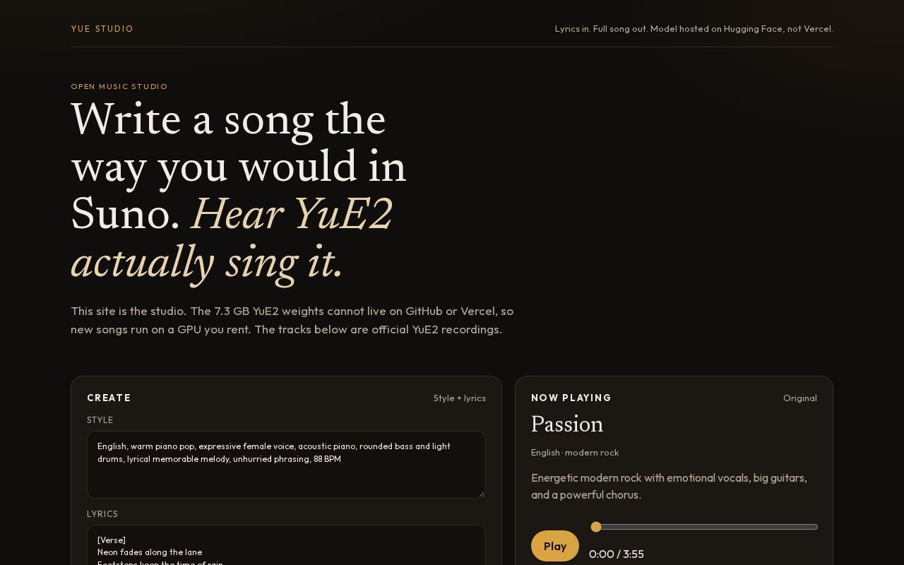Click the English · modern rock genre tag
904x565 pixels.
click(575, 453)
